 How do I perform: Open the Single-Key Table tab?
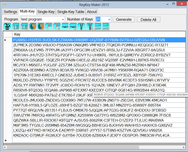tap(71, 12)
